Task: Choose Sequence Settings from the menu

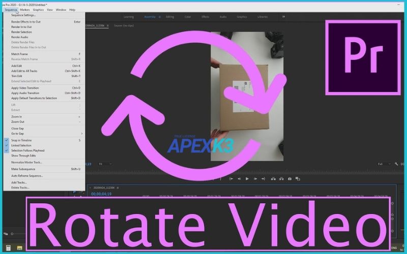Action: tap(23, 15)
